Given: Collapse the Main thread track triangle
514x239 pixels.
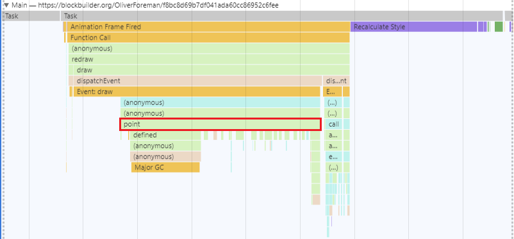Looking at the screenshot, I should [6, 5].
